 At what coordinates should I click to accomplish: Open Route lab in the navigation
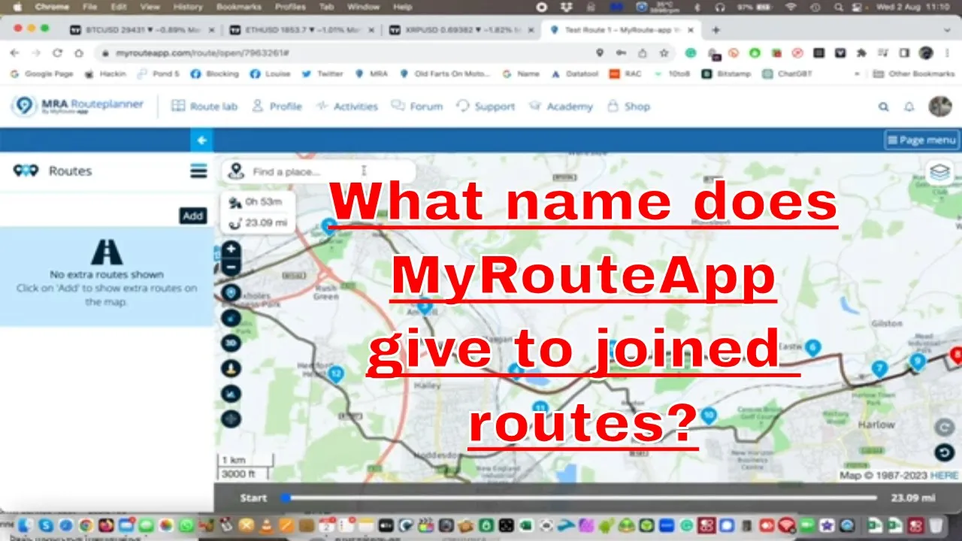click(x=204, y=107)
